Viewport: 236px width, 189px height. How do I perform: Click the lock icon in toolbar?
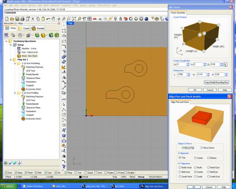(x=120, y=19)
